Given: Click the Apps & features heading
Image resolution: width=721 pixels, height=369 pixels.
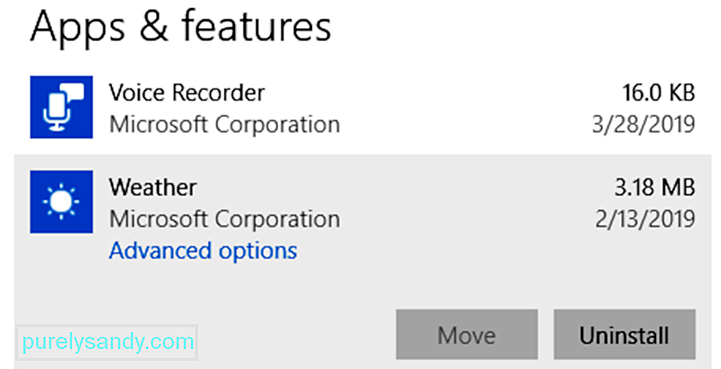Looking at the screenshot, I should click(180, 26).
